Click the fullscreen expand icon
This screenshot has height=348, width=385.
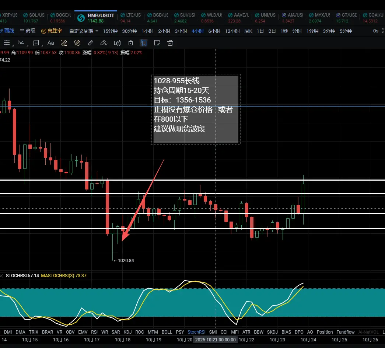pyautogui.click(x=383, y=31)
